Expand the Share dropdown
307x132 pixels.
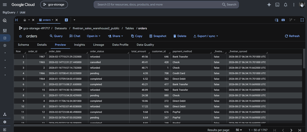(115, 36)
